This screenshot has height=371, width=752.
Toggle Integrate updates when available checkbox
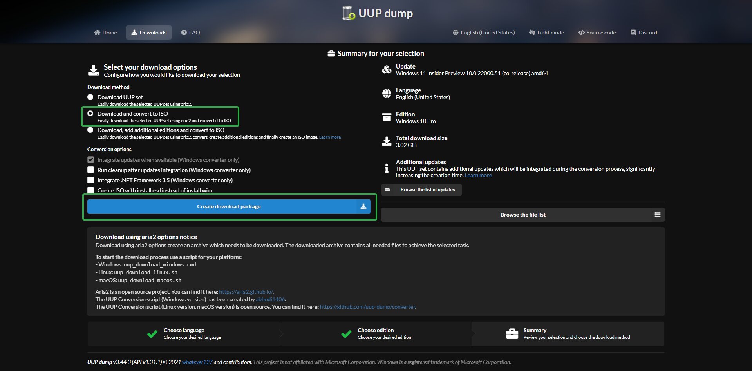point(91,160)
